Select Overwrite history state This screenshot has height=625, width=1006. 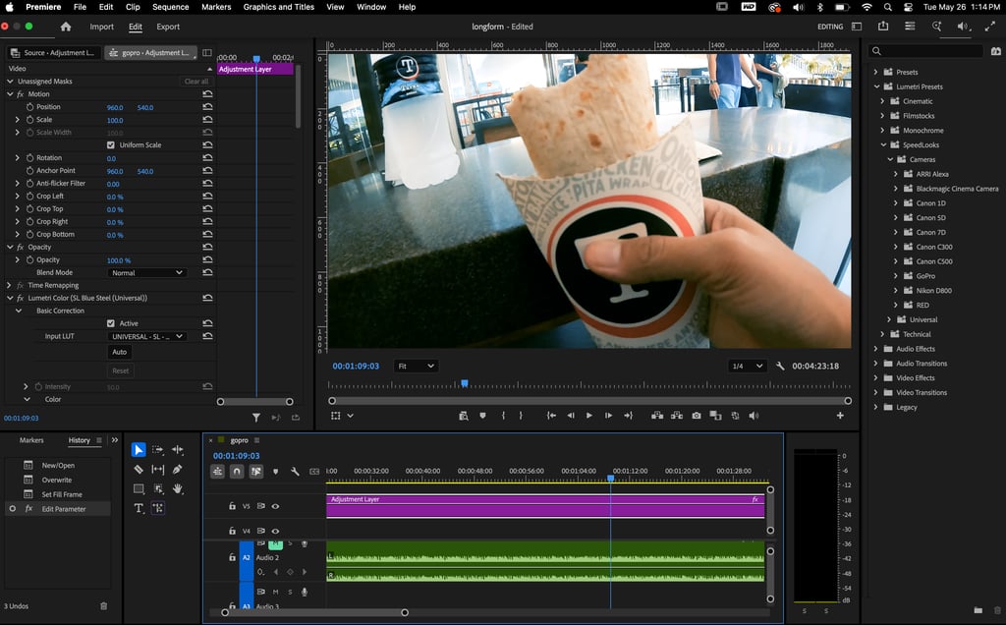click(x=56, y=480)
